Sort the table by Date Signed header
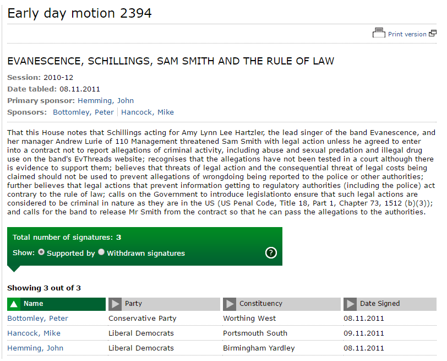This screenshot has height=361, width=447. (390, 304)
